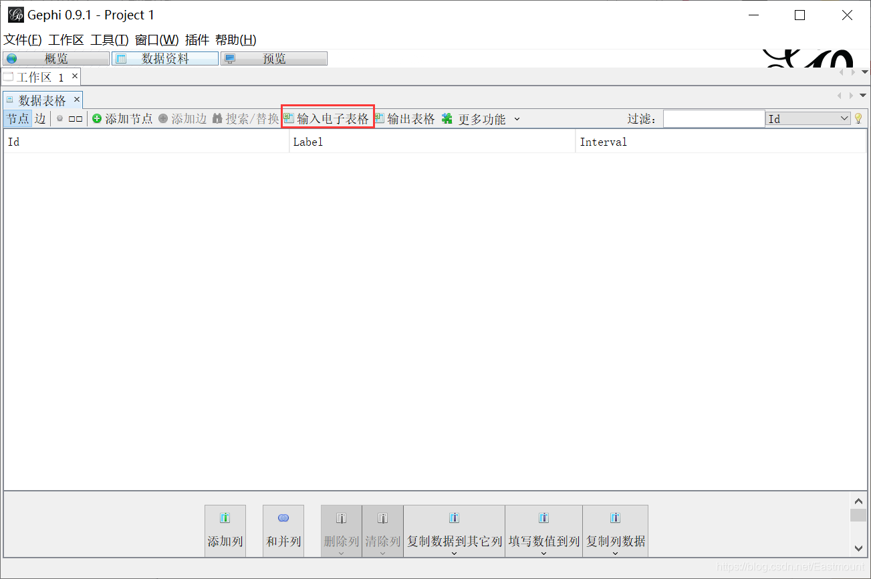Image resolution: width=871 pixels, height=579 pixels.
Task: Expand 复制列数据 dropdown button
Action: pos(616,531)
